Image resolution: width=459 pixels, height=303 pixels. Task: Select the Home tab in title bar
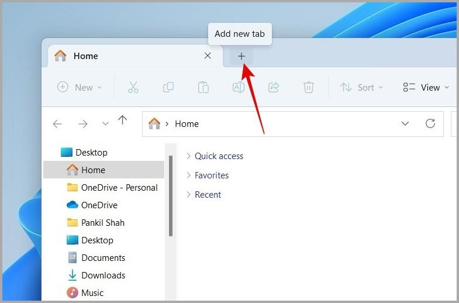tap(135, 56)
